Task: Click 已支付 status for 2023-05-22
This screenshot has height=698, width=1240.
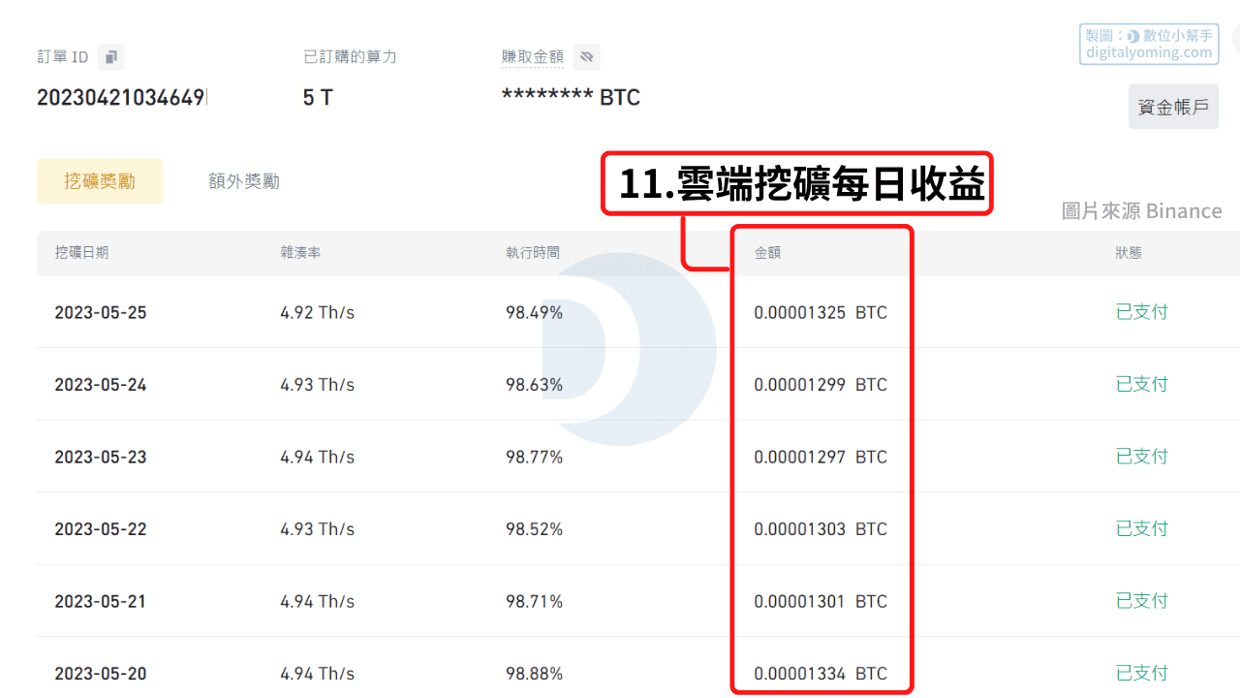Action: [x=1142, y=528]
